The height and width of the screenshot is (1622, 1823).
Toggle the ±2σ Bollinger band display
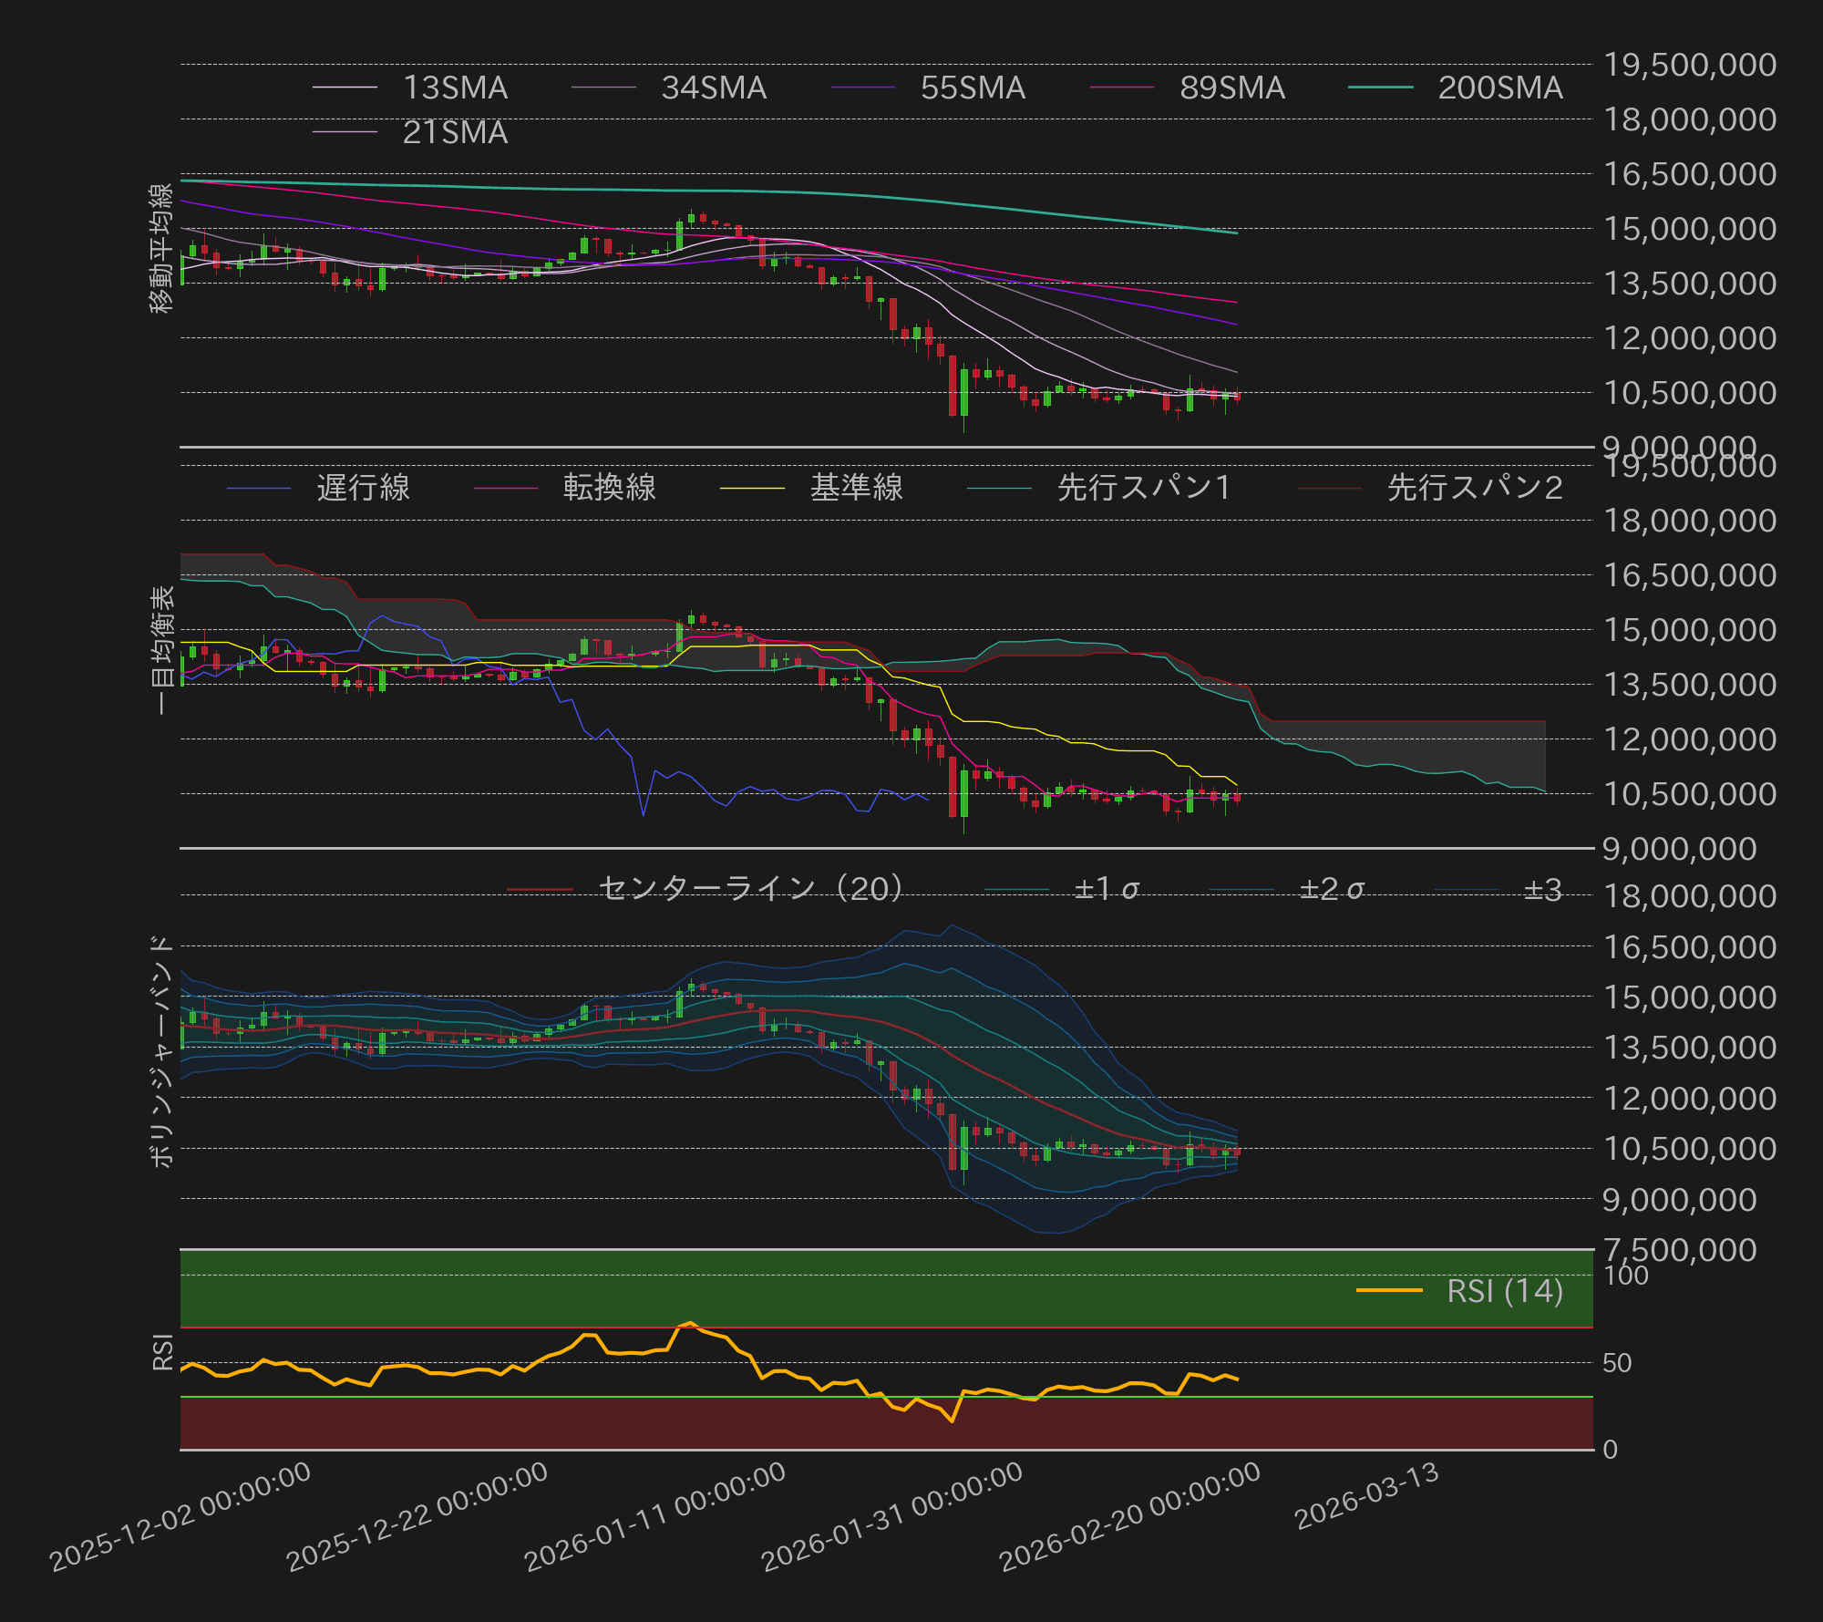1240,891
